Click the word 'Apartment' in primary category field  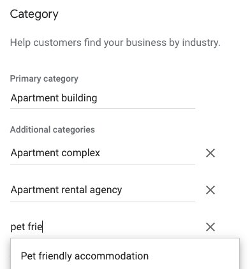[x=34, y=98]
